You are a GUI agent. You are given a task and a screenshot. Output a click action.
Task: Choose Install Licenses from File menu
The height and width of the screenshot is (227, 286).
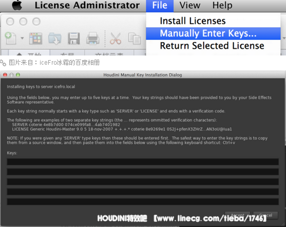213,21
